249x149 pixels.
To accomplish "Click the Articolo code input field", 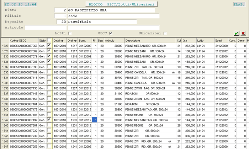I will [46, 27].
